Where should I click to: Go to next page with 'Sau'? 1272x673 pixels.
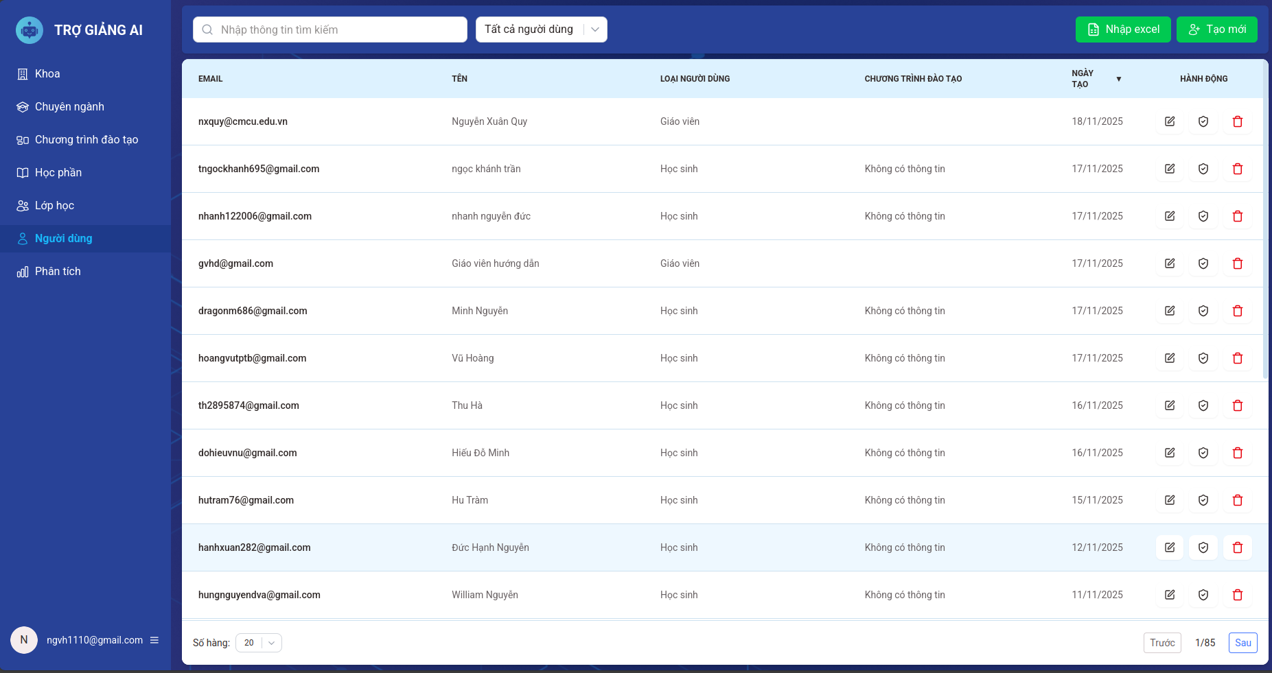[x=1242, y=643]
